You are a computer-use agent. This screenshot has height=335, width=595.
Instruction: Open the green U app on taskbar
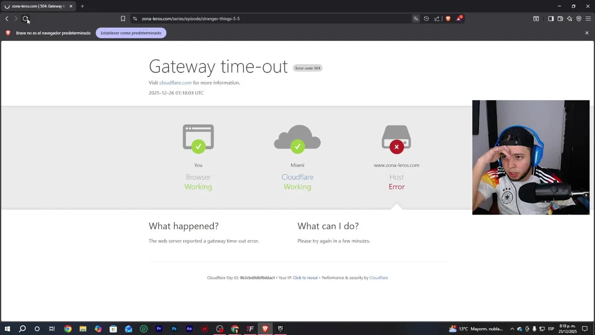(x=144, y=328)
